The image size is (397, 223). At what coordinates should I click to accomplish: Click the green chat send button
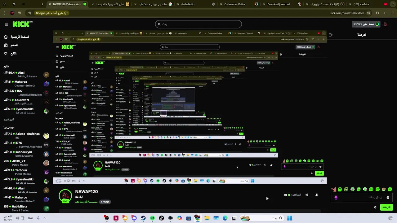386,207
